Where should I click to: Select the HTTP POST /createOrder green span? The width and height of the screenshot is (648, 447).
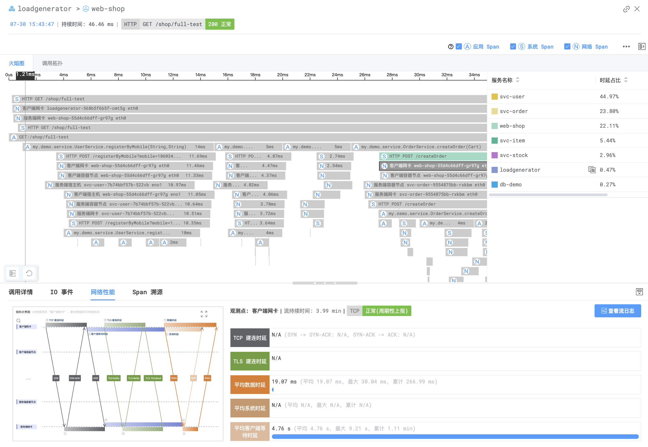coord(433,156)
